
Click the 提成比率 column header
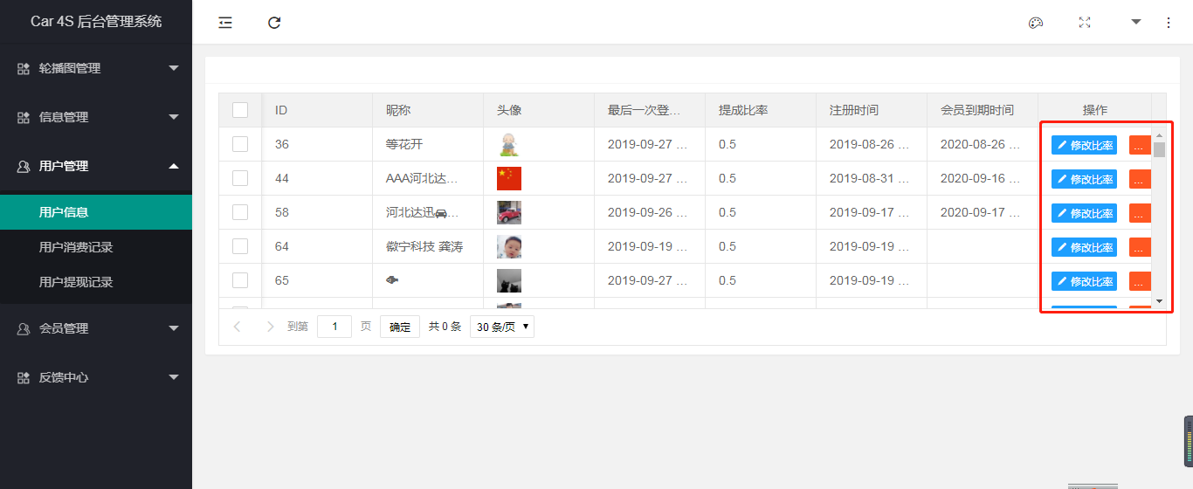[x=761, y=110]
